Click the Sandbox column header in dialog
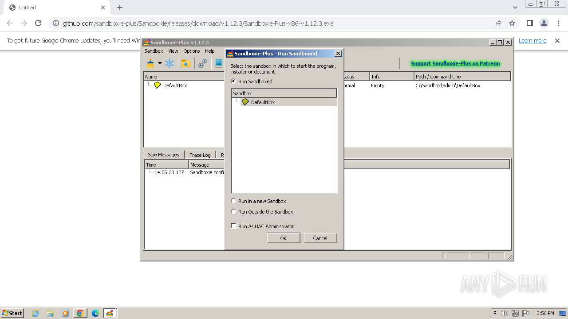This screenshot has width=568, height=319. click(x=284, y=93)
